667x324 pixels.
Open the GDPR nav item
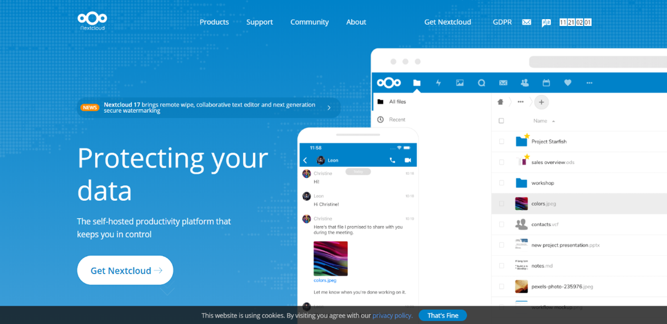502,22
